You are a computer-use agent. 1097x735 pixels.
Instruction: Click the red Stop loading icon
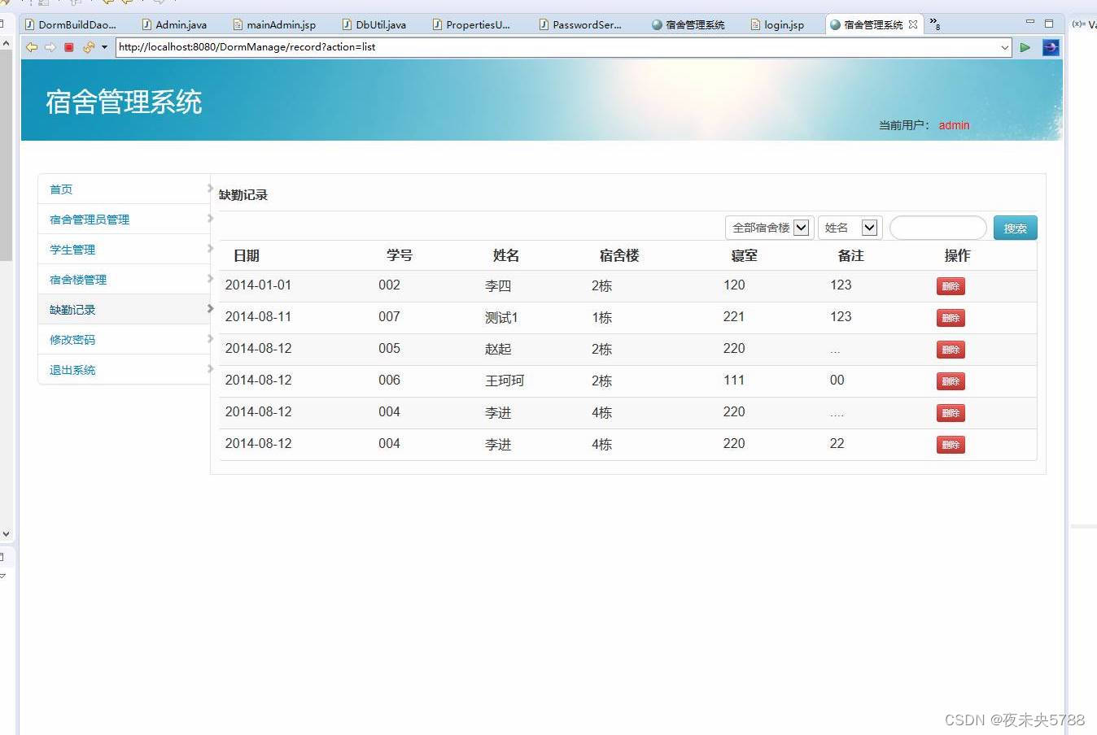(68, 47)
